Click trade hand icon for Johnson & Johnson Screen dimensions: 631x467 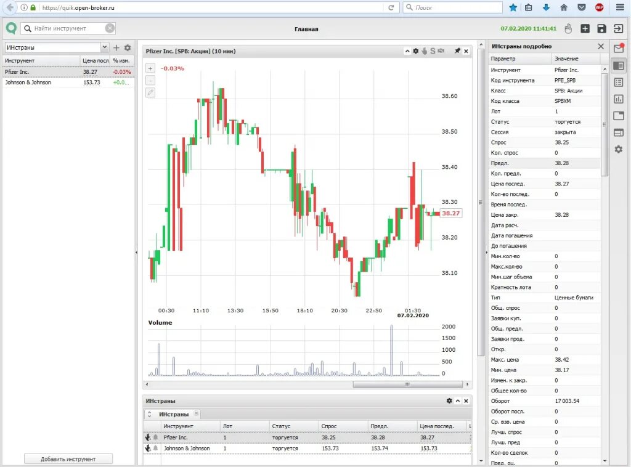point(148,448)
